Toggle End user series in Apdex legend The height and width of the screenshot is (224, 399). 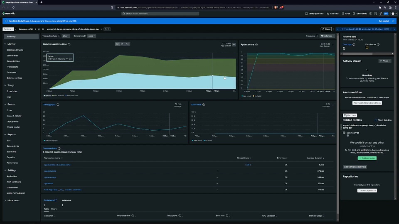point(257,96)
